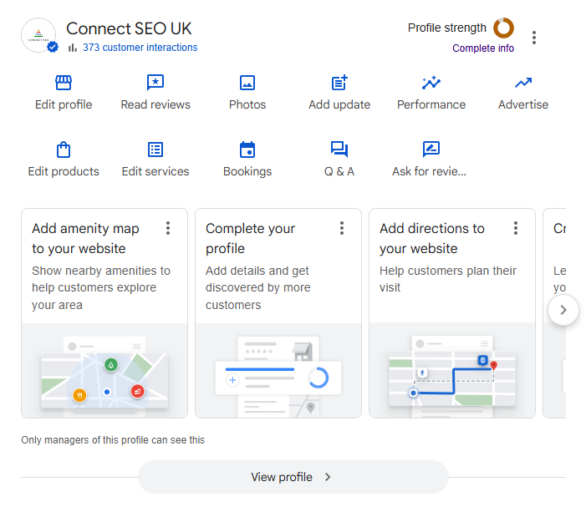
Task: Click bar chart icon beside customer interactions
Action: click(x=73, y=48)
